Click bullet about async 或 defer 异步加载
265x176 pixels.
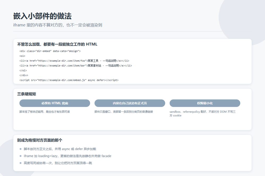click(60, 149)
